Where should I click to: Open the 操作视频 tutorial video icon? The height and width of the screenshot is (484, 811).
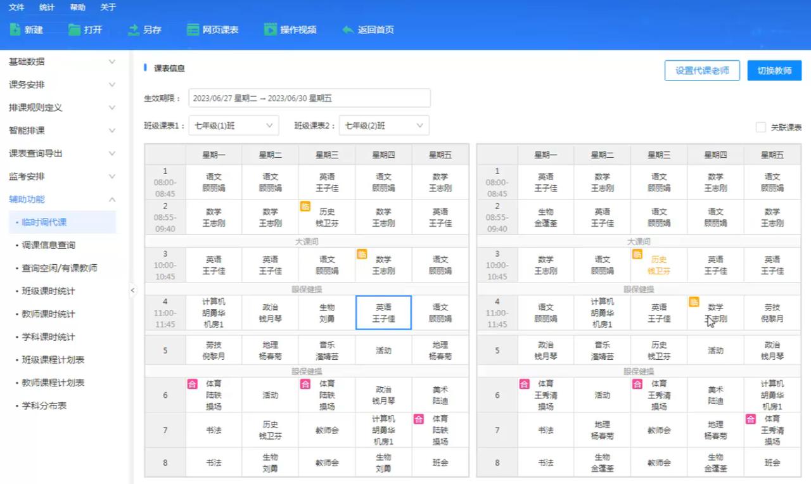(x=271, y=29)
